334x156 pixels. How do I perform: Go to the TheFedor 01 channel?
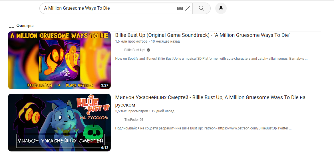pyautogui.click(x=134, y=120)
